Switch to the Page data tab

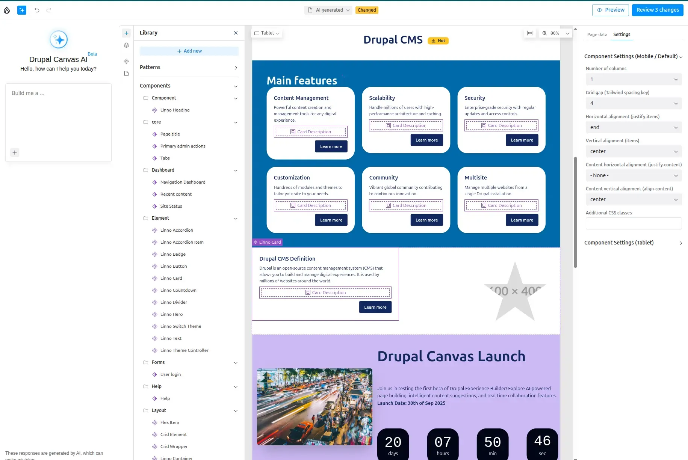597,35
